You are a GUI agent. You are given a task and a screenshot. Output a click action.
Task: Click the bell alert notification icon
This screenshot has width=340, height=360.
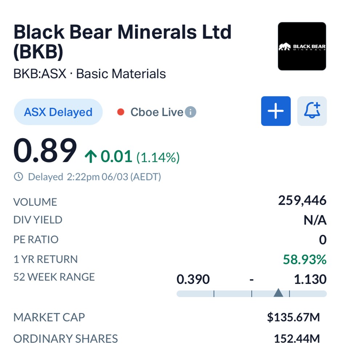312,111
